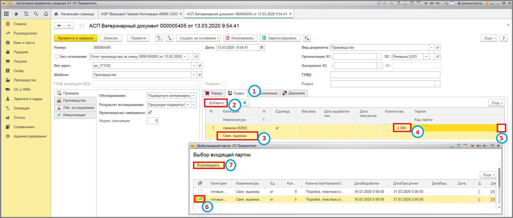Click the get link icon with the green arrow in the title bar
This screenshot has width=513, height=218.
(x=399, y=3)
